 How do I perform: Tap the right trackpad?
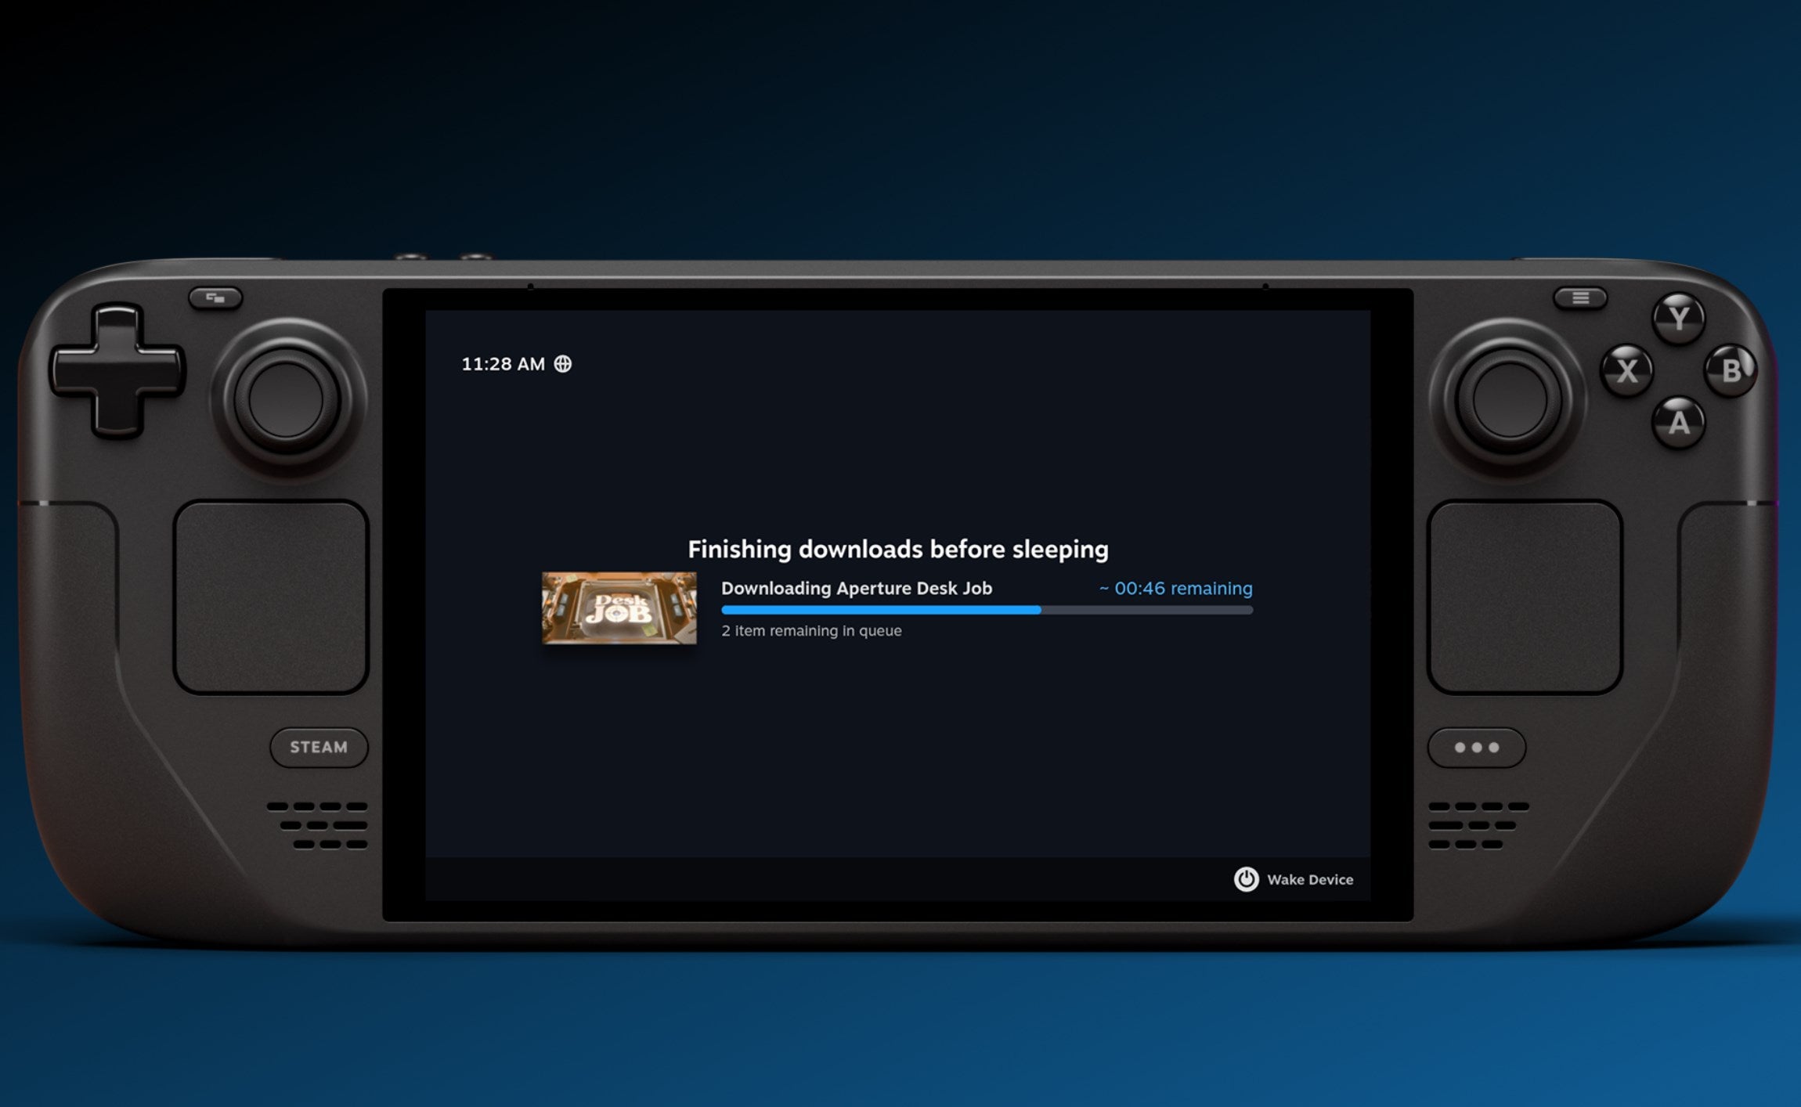point(1525,597)
